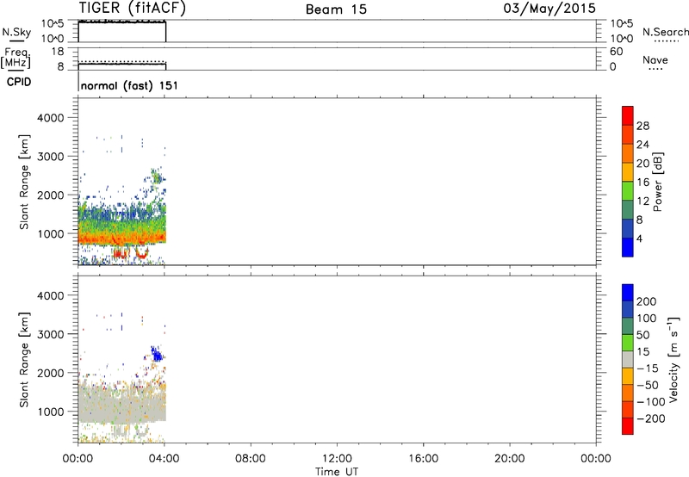Click the 28 power colorbar tick label
This screenshot has width=689, height=477.
[x=642, y=126]
